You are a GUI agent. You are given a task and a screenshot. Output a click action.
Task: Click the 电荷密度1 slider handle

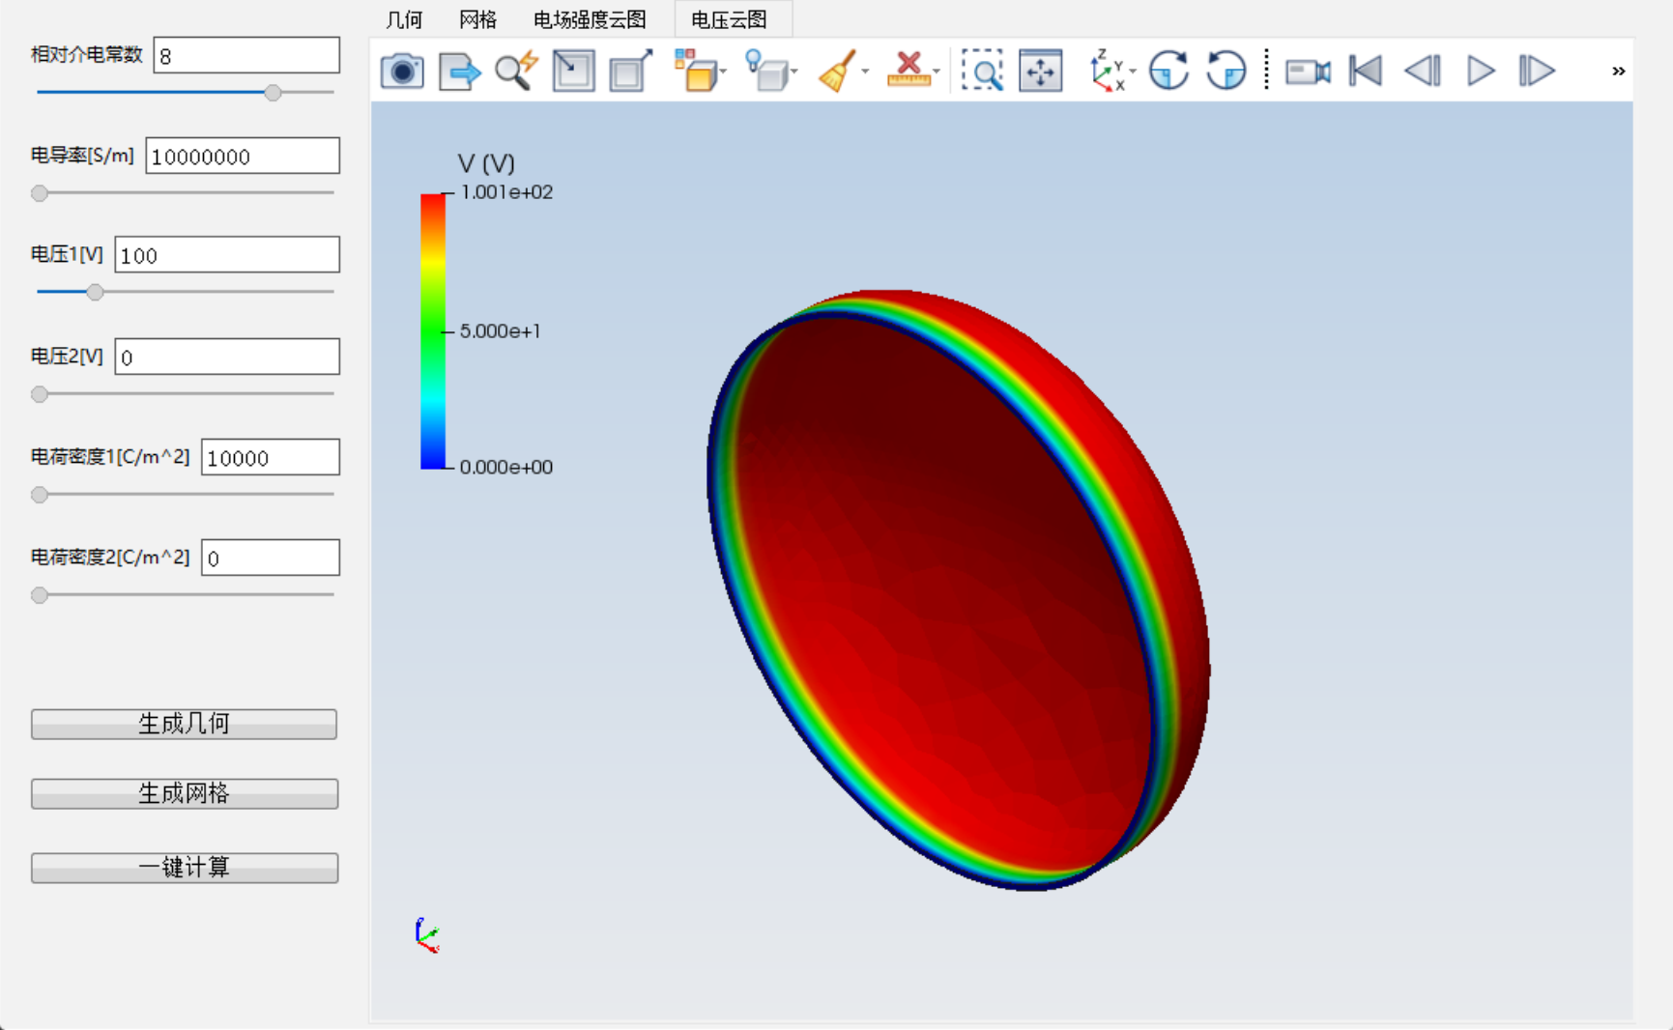pos(40,495)
